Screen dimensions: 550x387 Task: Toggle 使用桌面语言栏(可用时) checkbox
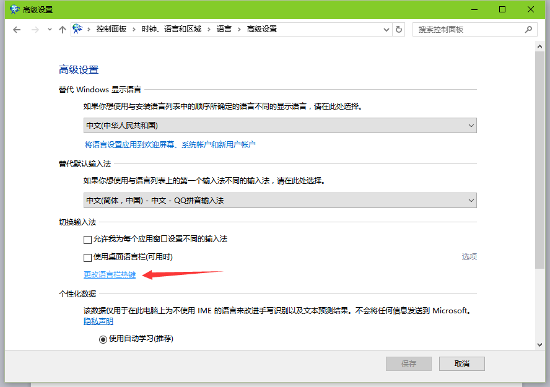[87, 258]
